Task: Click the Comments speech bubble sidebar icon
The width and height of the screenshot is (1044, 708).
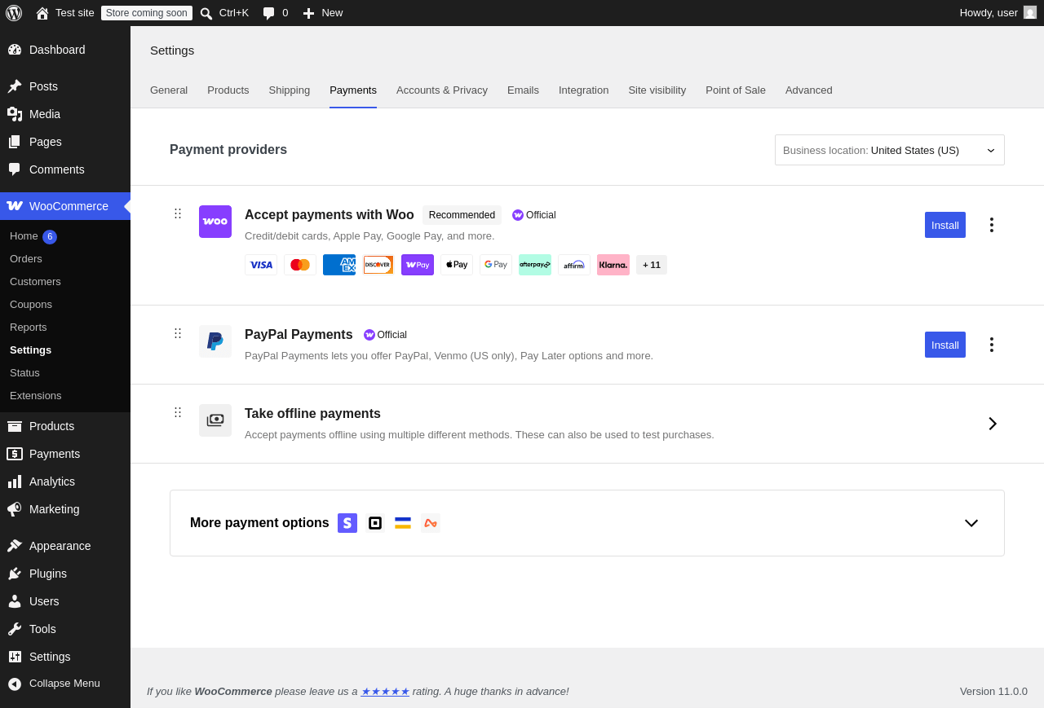Action: pos(15,169)
